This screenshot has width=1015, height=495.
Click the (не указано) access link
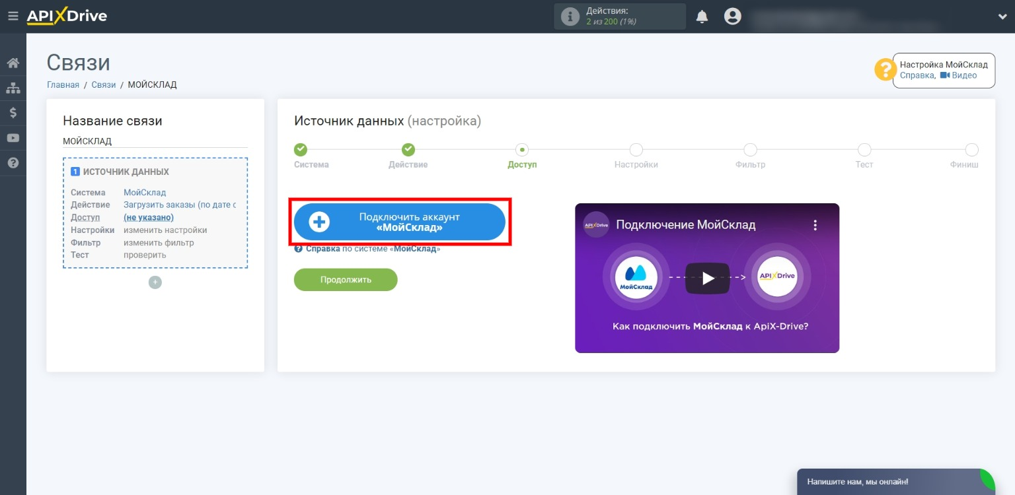149,217
